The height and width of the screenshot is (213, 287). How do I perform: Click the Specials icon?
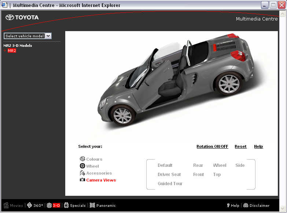[x=66, y=205]
